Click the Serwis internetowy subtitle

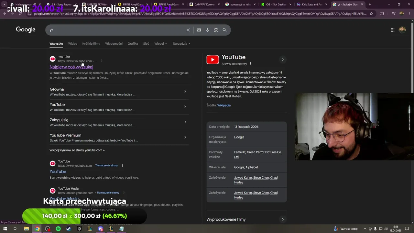point(234,64)
